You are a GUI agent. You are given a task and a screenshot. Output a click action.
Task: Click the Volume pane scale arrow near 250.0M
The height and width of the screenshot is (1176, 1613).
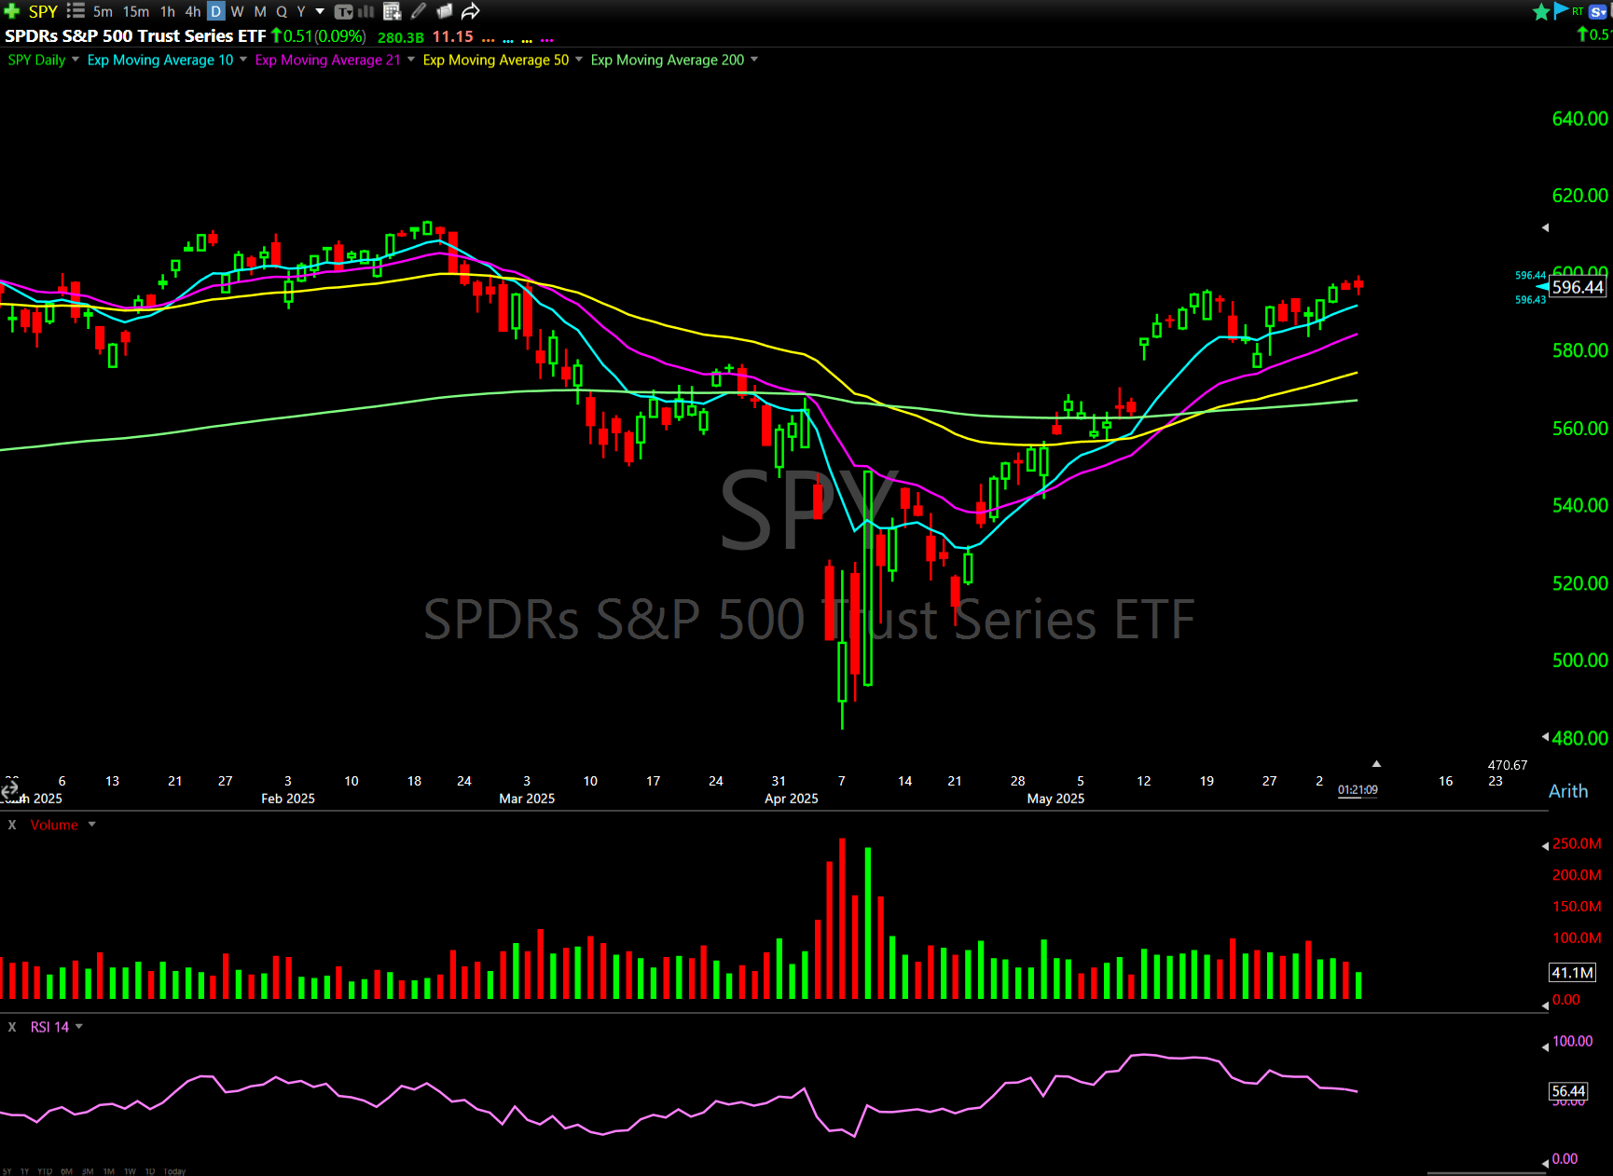tap(1545, 846)
